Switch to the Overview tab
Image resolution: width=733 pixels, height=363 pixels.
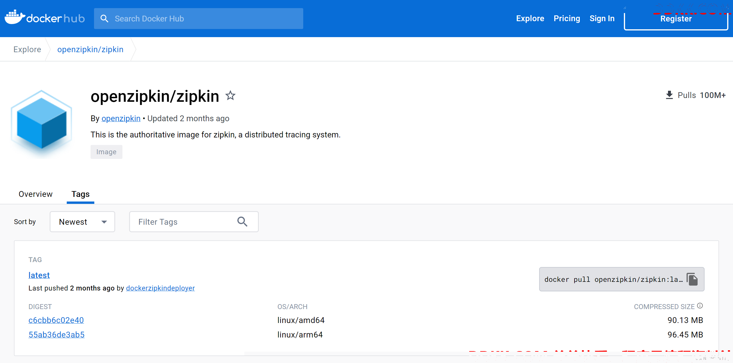point(36,194)
